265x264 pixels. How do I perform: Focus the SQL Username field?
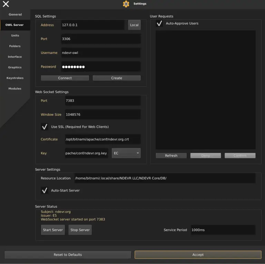[101, 53]
